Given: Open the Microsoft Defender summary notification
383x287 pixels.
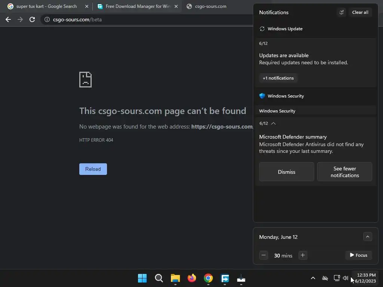Looking at the screenshot, I should 316,144.
